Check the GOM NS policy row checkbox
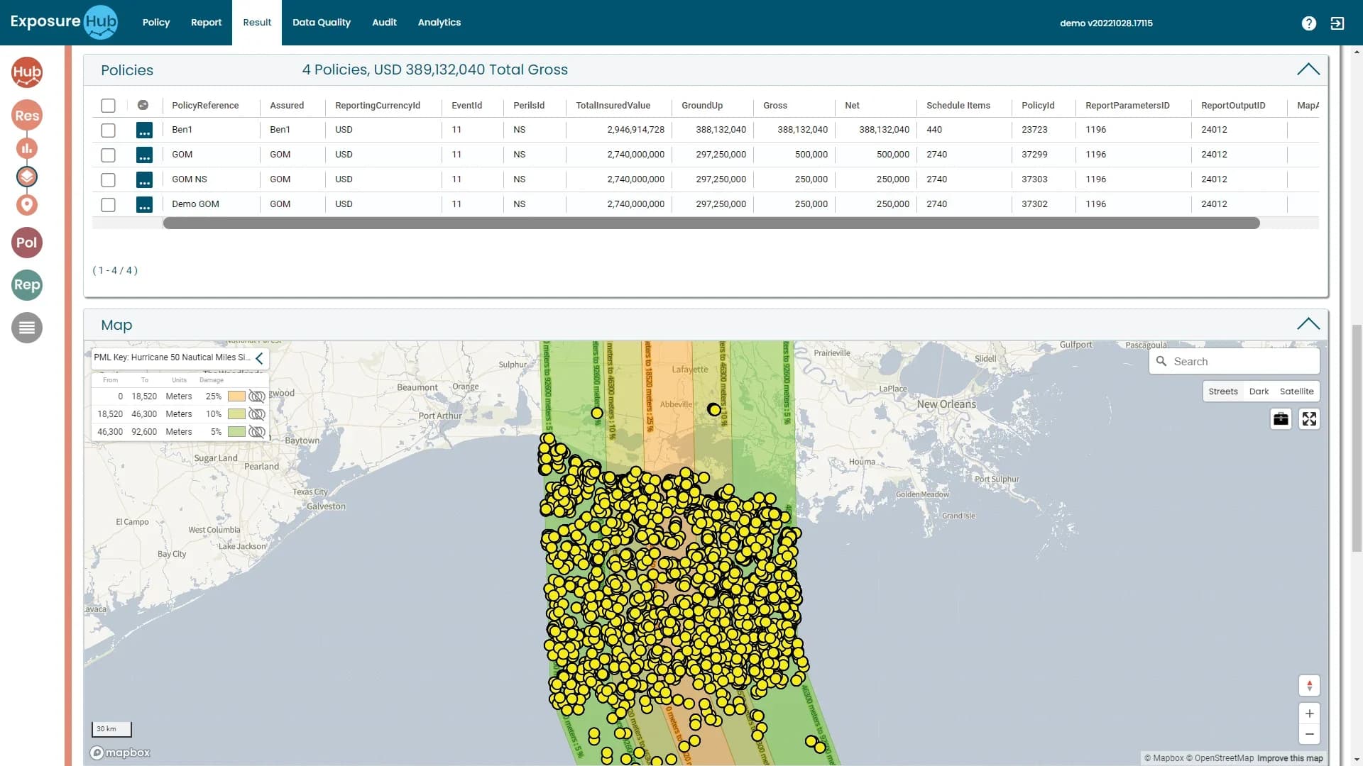The image size is (1363, 766). (108, 180)
